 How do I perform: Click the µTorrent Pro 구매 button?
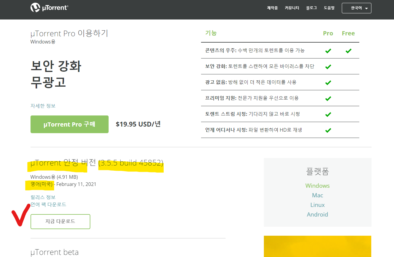69,124
